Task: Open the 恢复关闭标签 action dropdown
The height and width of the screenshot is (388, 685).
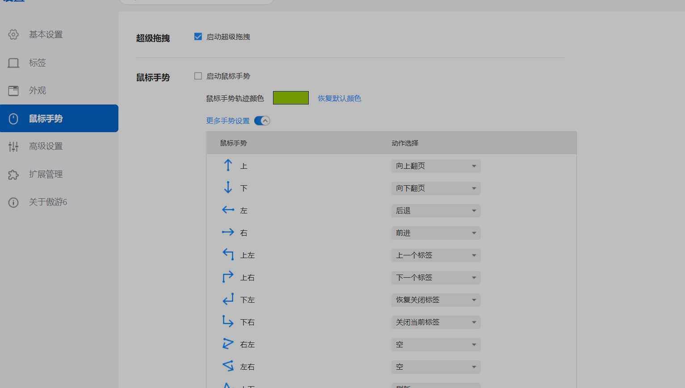Action: pos(436,300)
